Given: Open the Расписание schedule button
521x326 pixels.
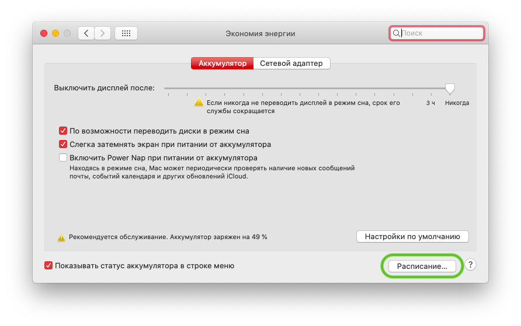Looking at the screenshot, I should click(x=422, y=266).
